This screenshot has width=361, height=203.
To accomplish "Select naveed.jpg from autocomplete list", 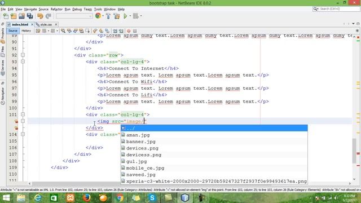I will [x=214, y=175].
